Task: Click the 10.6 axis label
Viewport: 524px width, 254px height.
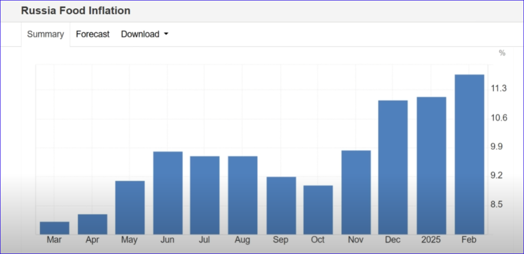Action: tap(499, 118)
